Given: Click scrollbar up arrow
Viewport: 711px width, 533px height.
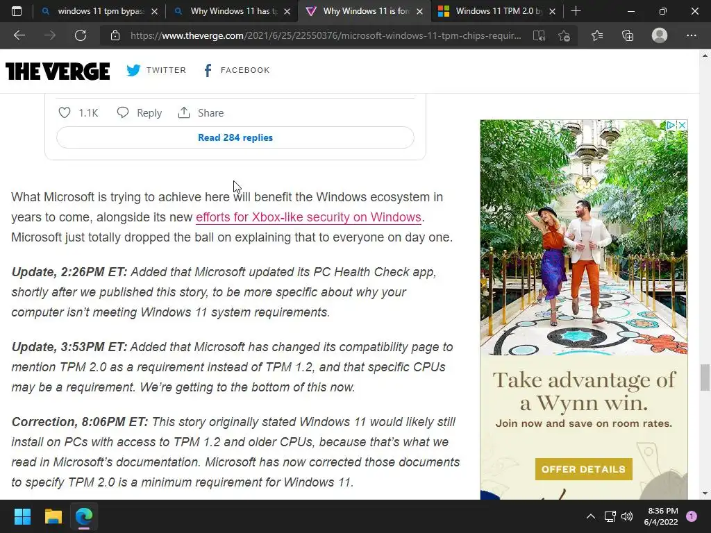Looking at the screenshot, I should [x=705, y=56].
